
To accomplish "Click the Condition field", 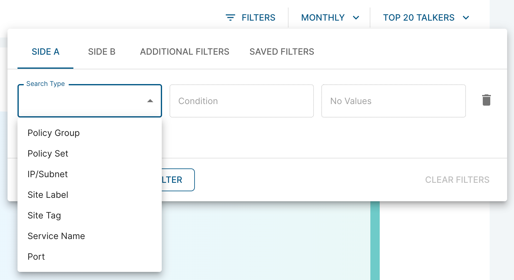I will pyautogui.click(x=242, y=101).
